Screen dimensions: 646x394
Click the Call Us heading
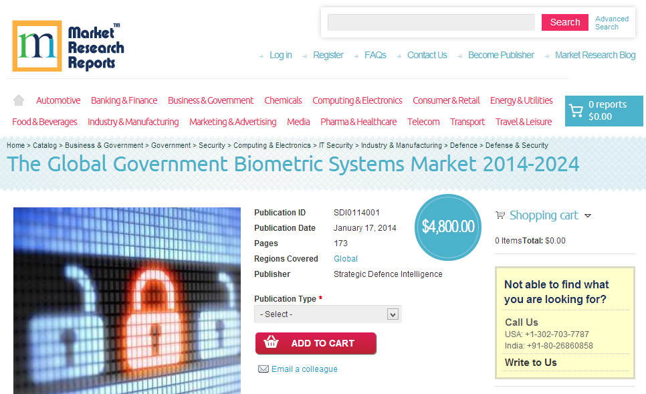click(x=522, y=322)
